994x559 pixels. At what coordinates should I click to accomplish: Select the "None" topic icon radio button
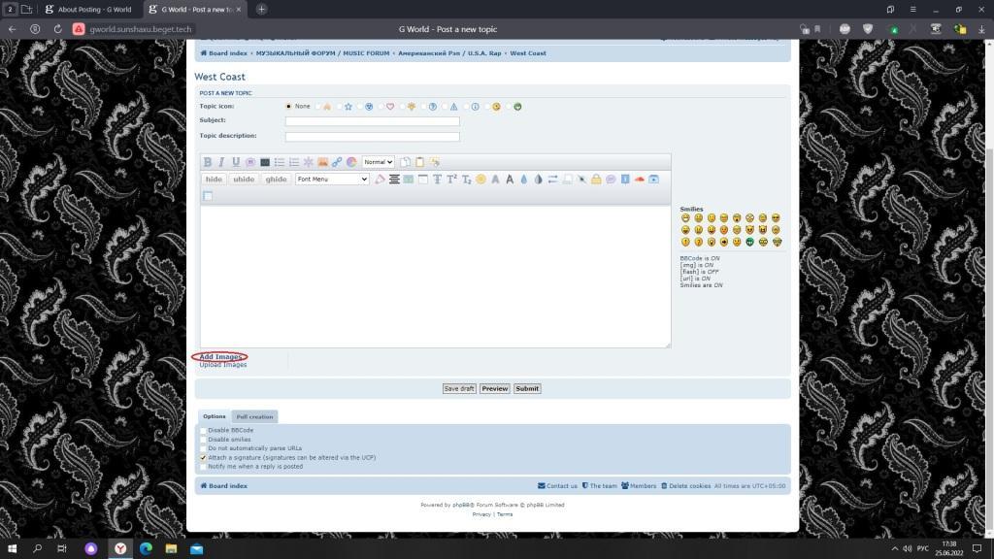(288, 107)
